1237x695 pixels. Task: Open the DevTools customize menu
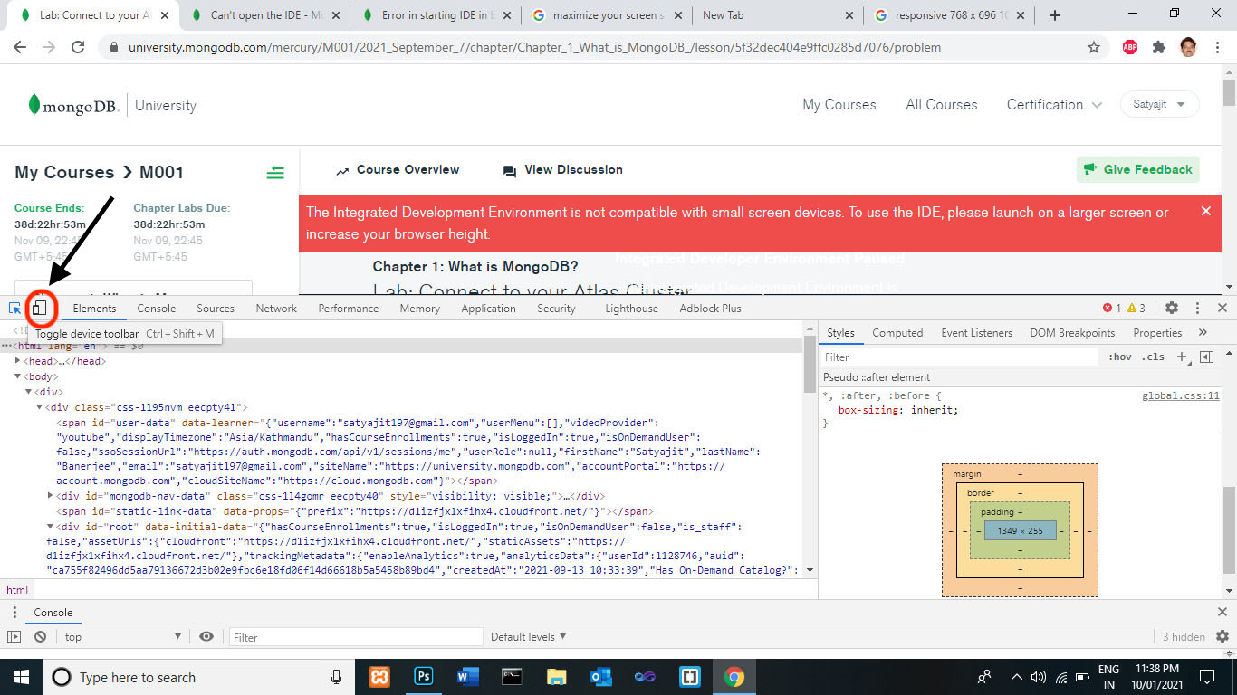[x=1197, y=308]
